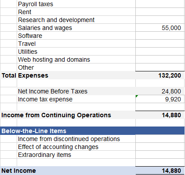
Task: Click the 55,000 salaries value cell
Action: click(160, 28)
